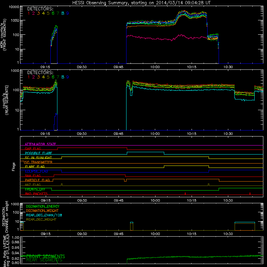This screenshot has width=267, height=267.
Task: Click the POSSIBLE_FLARE flag label
Action: coord(38,153)
